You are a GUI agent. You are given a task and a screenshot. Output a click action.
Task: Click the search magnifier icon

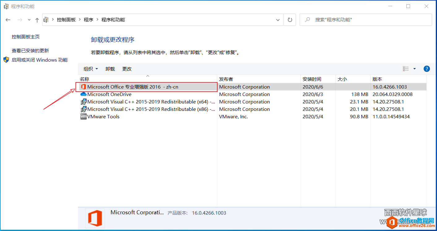(x=308, y=20)
